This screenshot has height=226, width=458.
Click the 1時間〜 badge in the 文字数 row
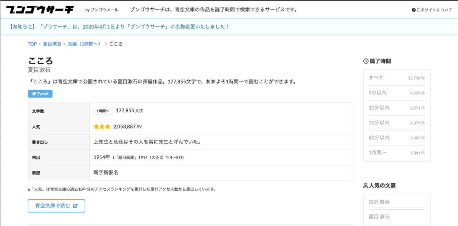click(103, 111)
